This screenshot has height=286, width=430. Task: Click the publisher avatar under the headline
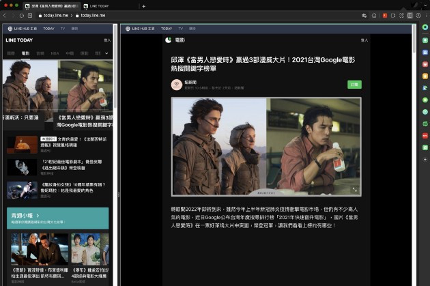tap(177, 85)
